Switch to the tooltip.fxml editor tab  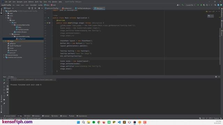tap(67, 8)
